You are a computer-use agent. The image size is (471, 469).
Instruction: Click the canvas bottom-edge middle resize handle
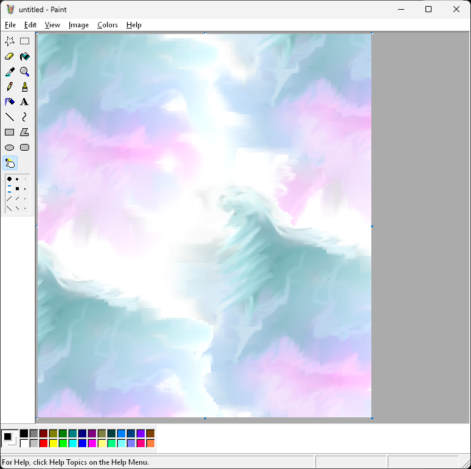click(205, 418)
